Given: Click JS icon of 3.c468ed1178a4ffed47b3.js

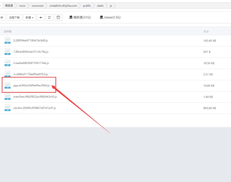Looking at the screenshot, I should point(7,74).
